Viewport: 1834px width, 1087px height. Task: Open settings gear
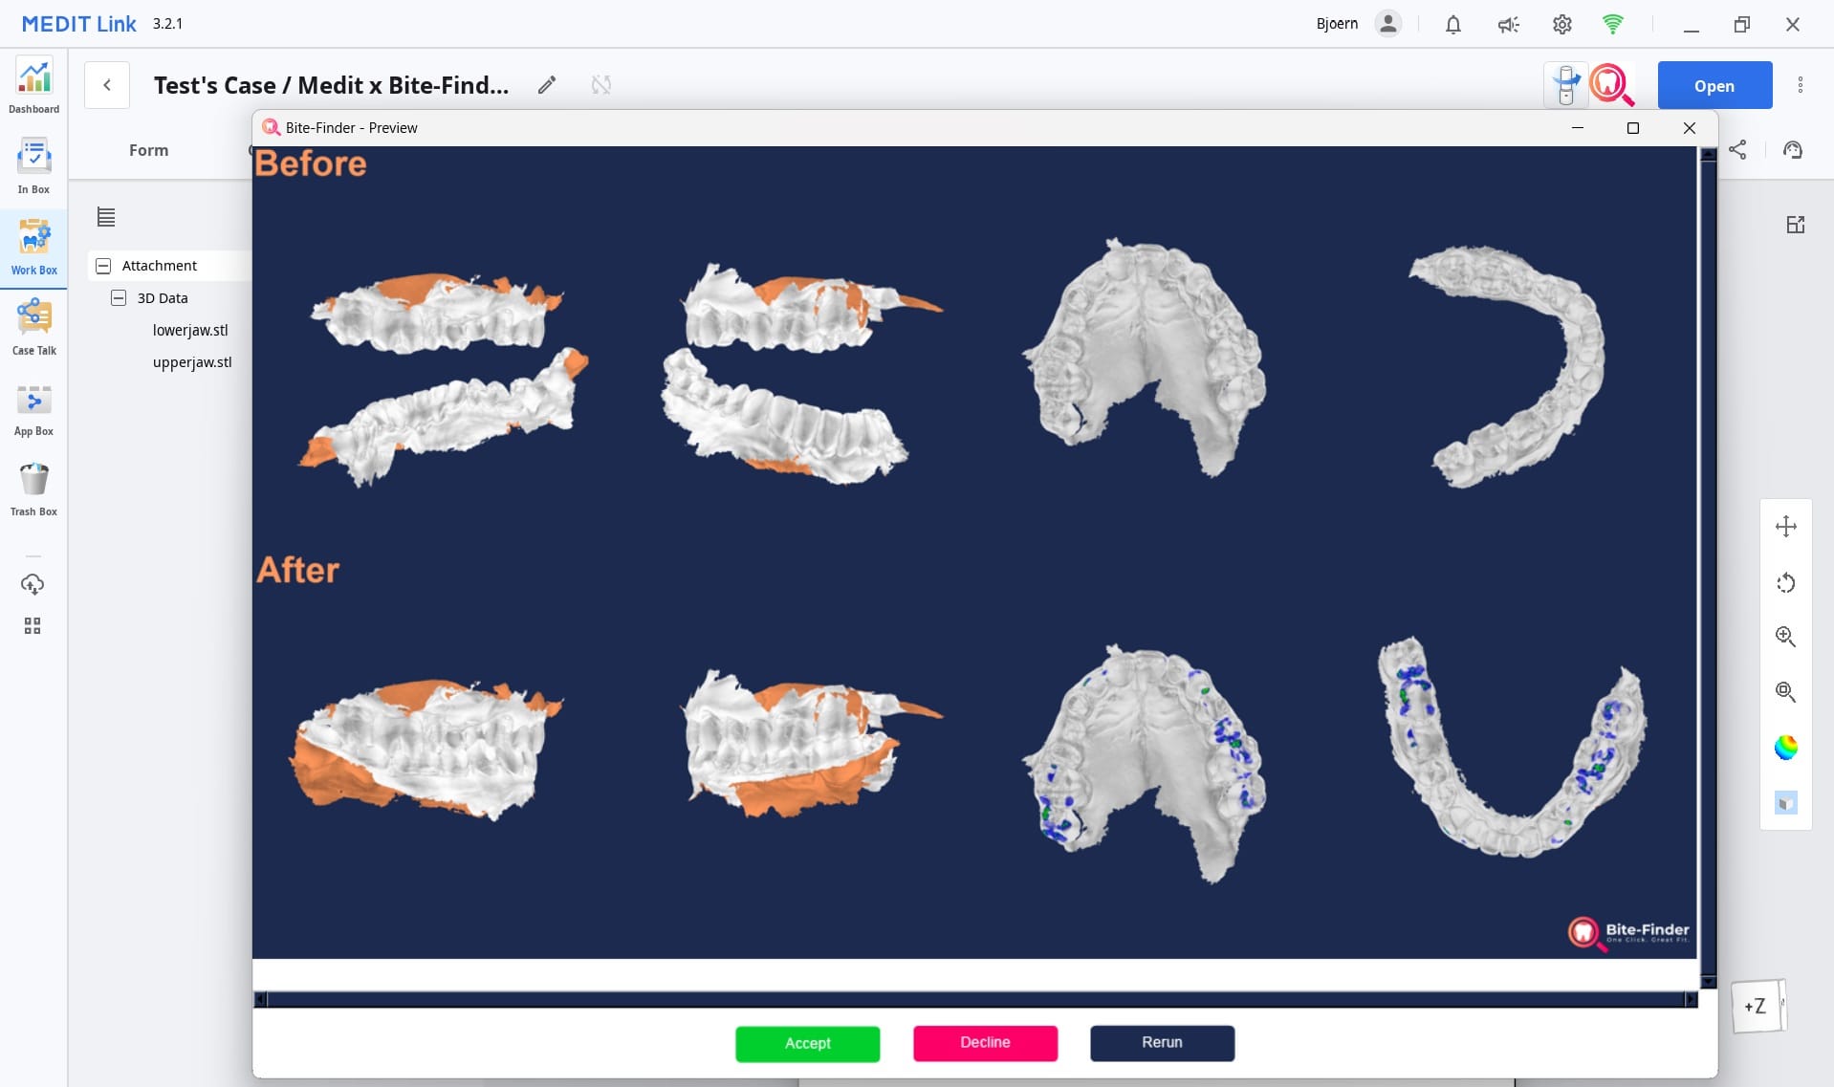click(x=1562, y=25)
